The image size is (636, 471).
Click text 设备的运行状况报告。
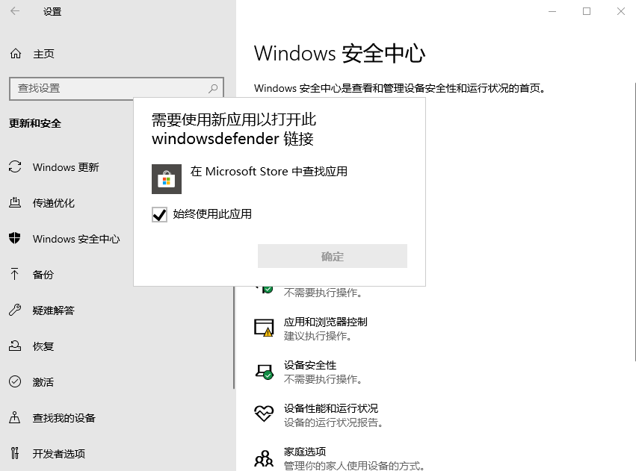(333, 422)
